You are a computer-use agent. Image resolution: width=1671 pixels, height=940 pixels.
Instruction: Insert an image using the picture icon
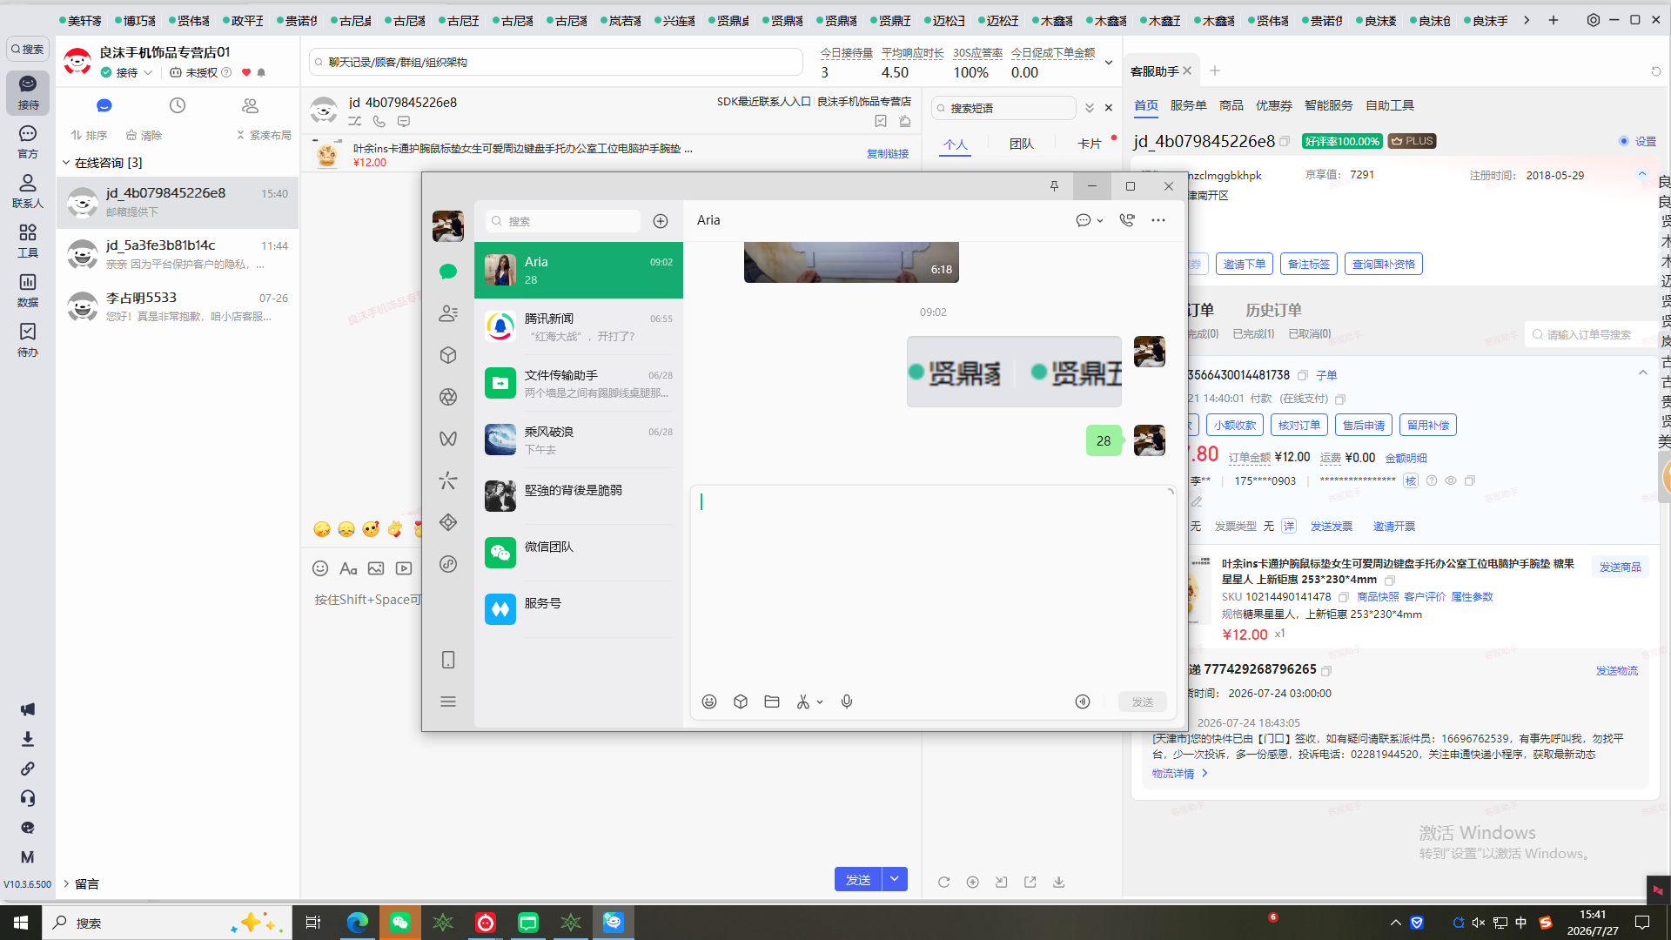pos(376,568)
